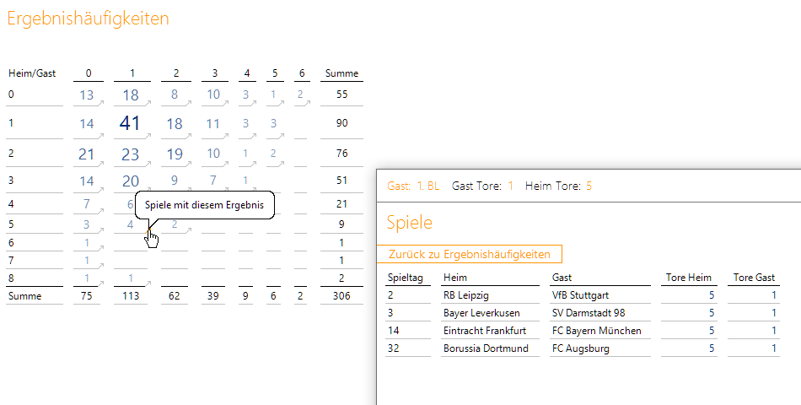Click drill arrow next to value 21
This screenshot has height=405, width=801.
click(x=100, y=163)
